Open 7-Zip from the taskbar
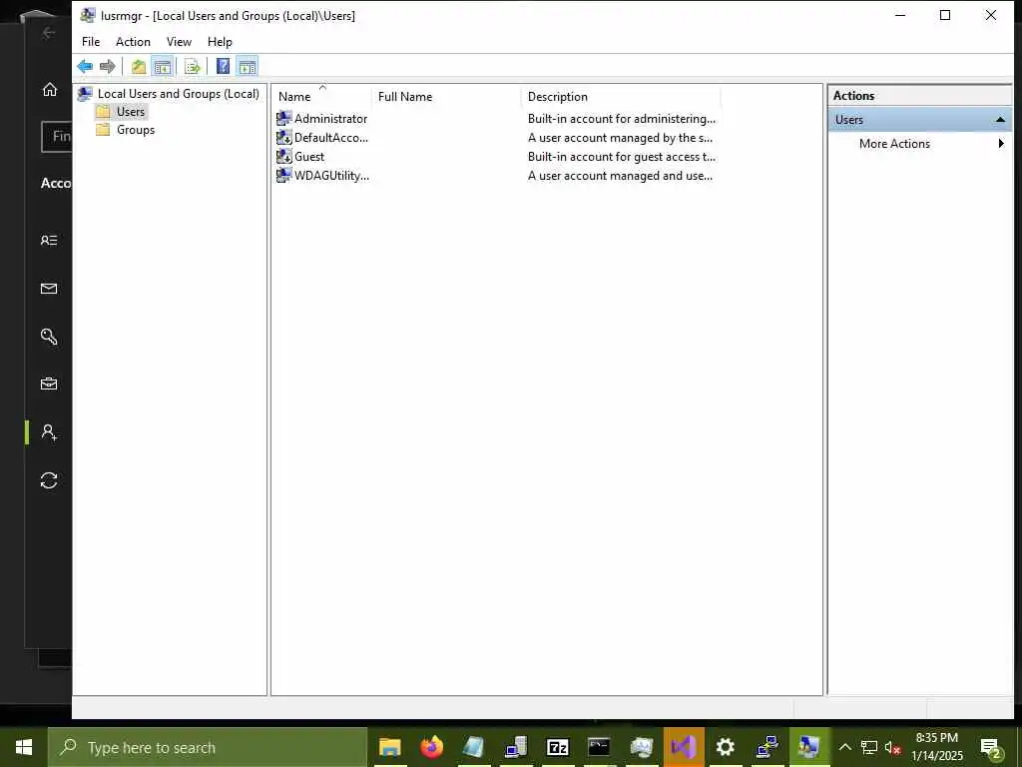1022x767 pixels. (558, 747)
